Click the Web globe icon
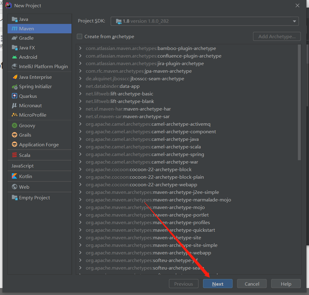This screenshot has width=309, height=295. pyautogui.click(x=14, y=187)
